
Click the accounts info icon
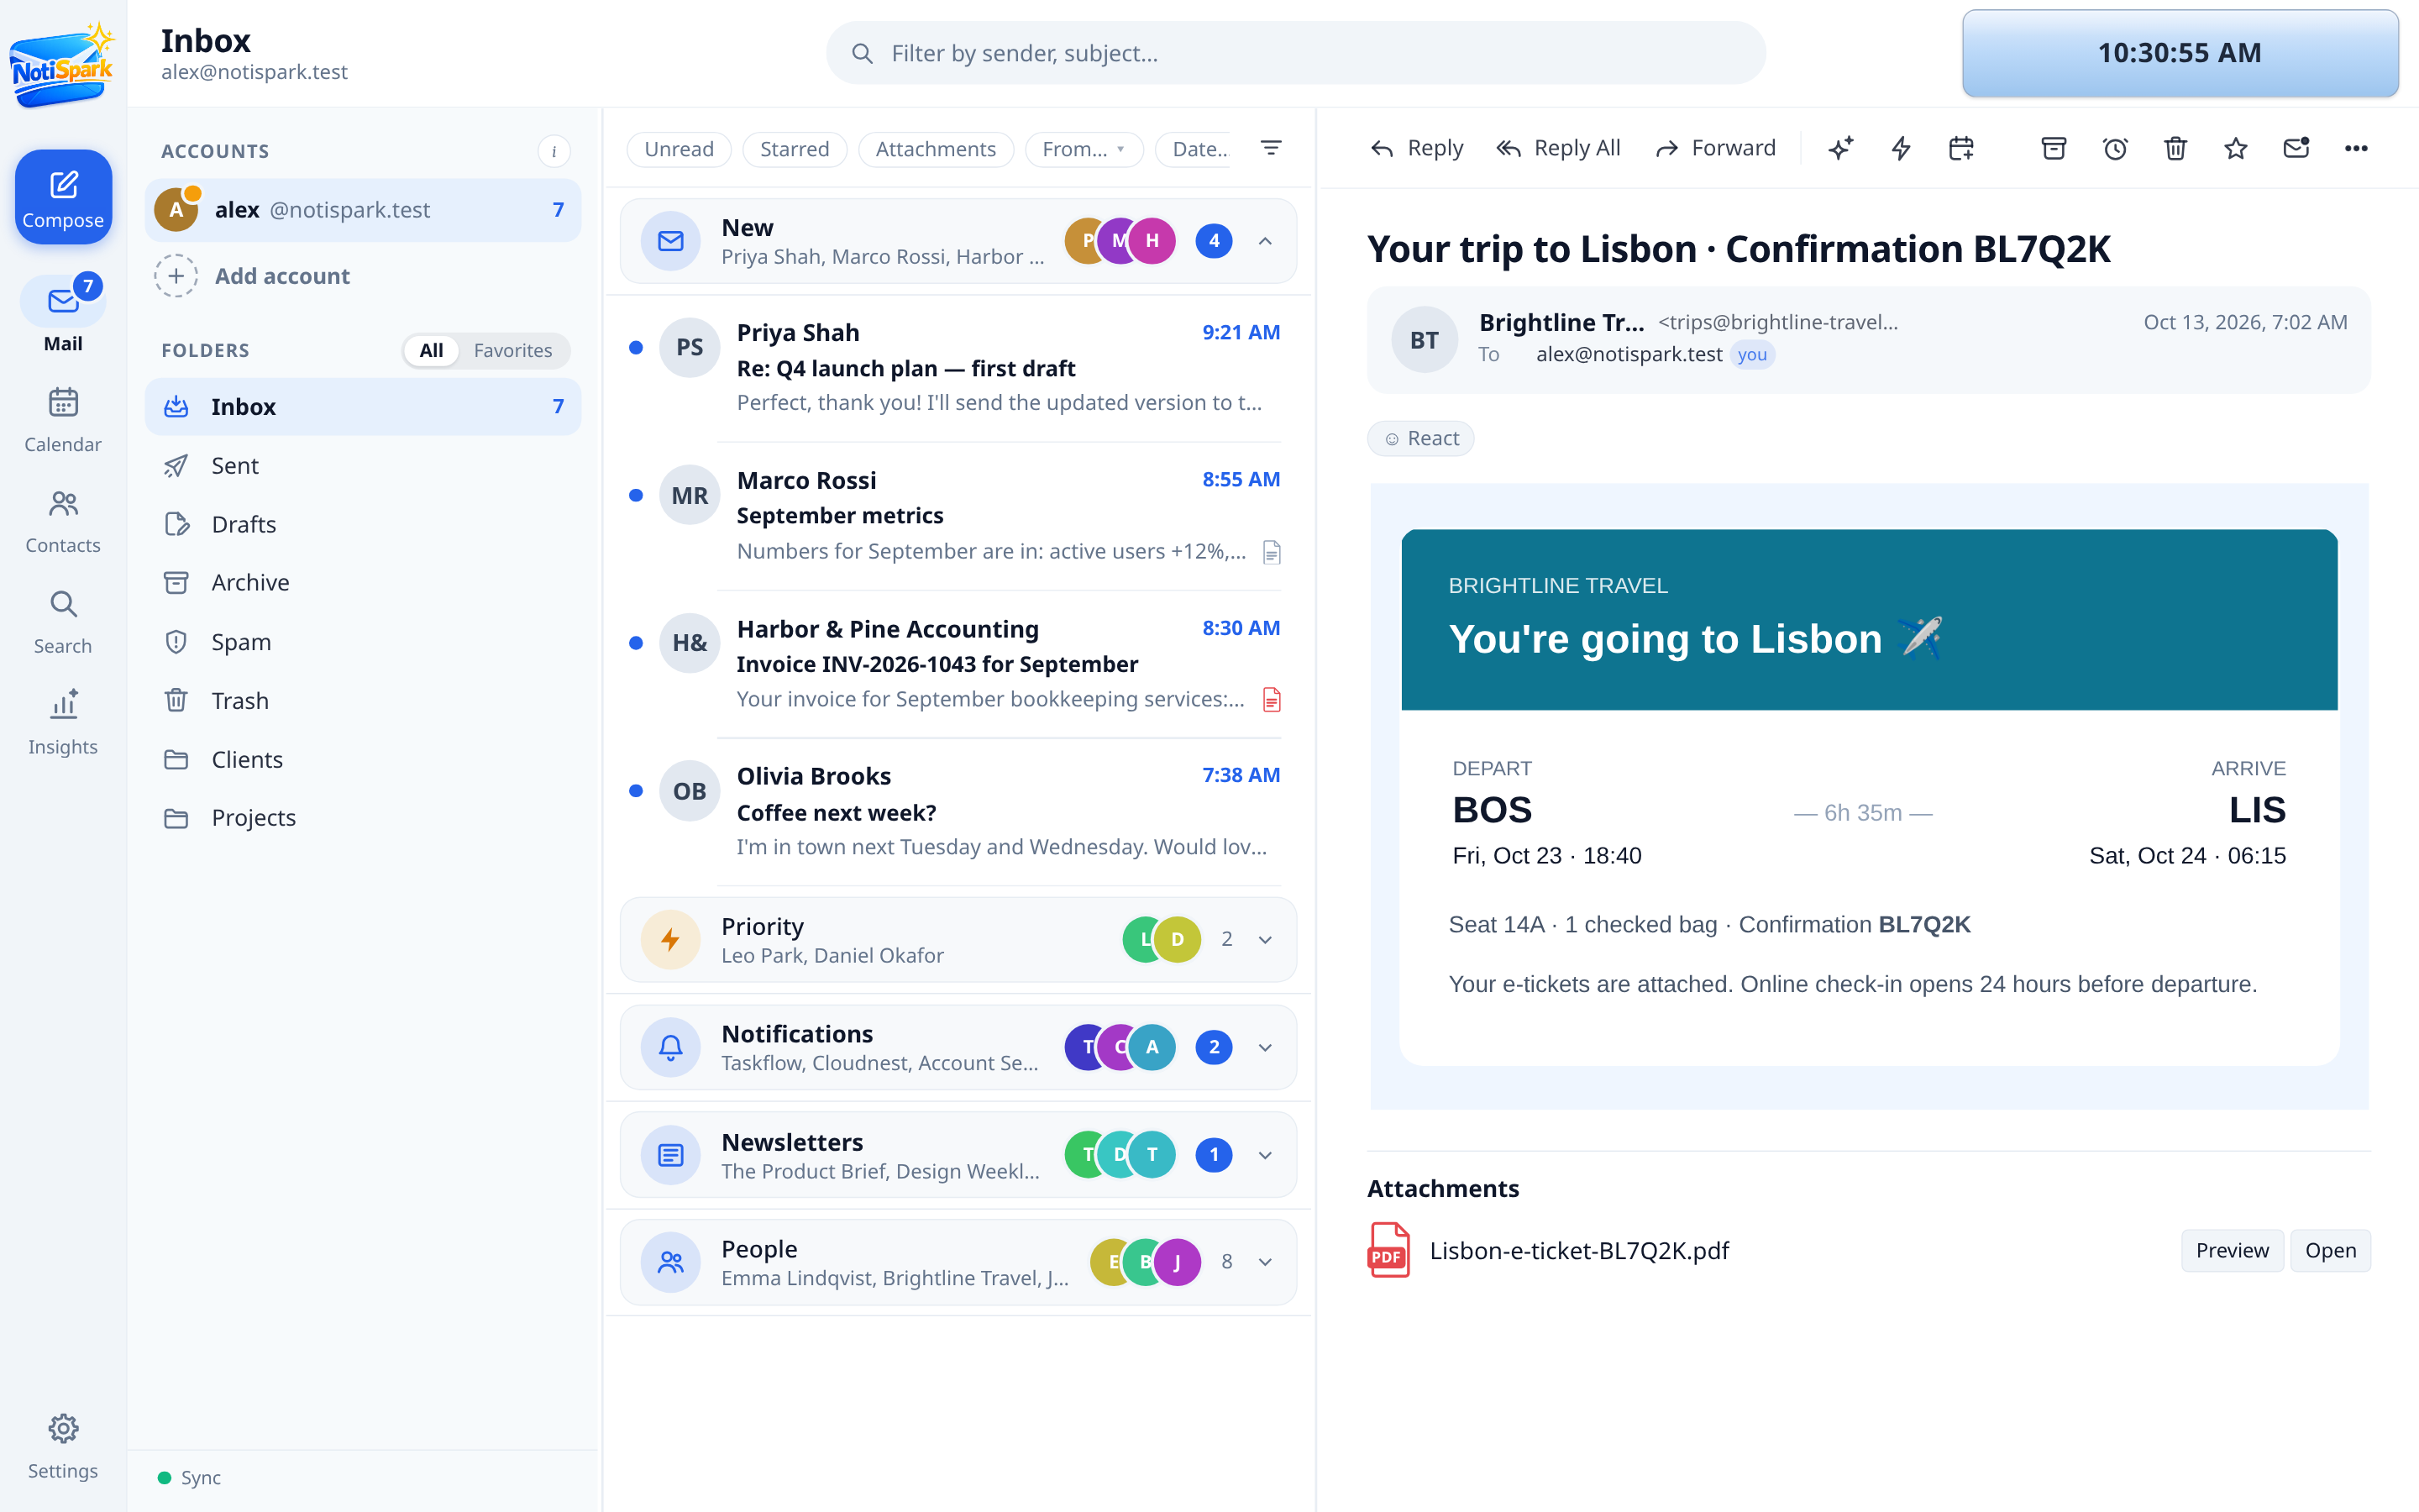(554, 151)
